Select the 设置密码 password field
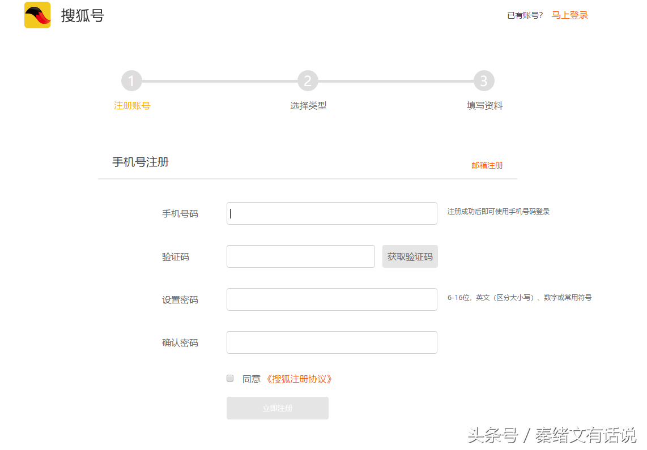The width and height of the screenshot is (647, 450). [331, 299]
